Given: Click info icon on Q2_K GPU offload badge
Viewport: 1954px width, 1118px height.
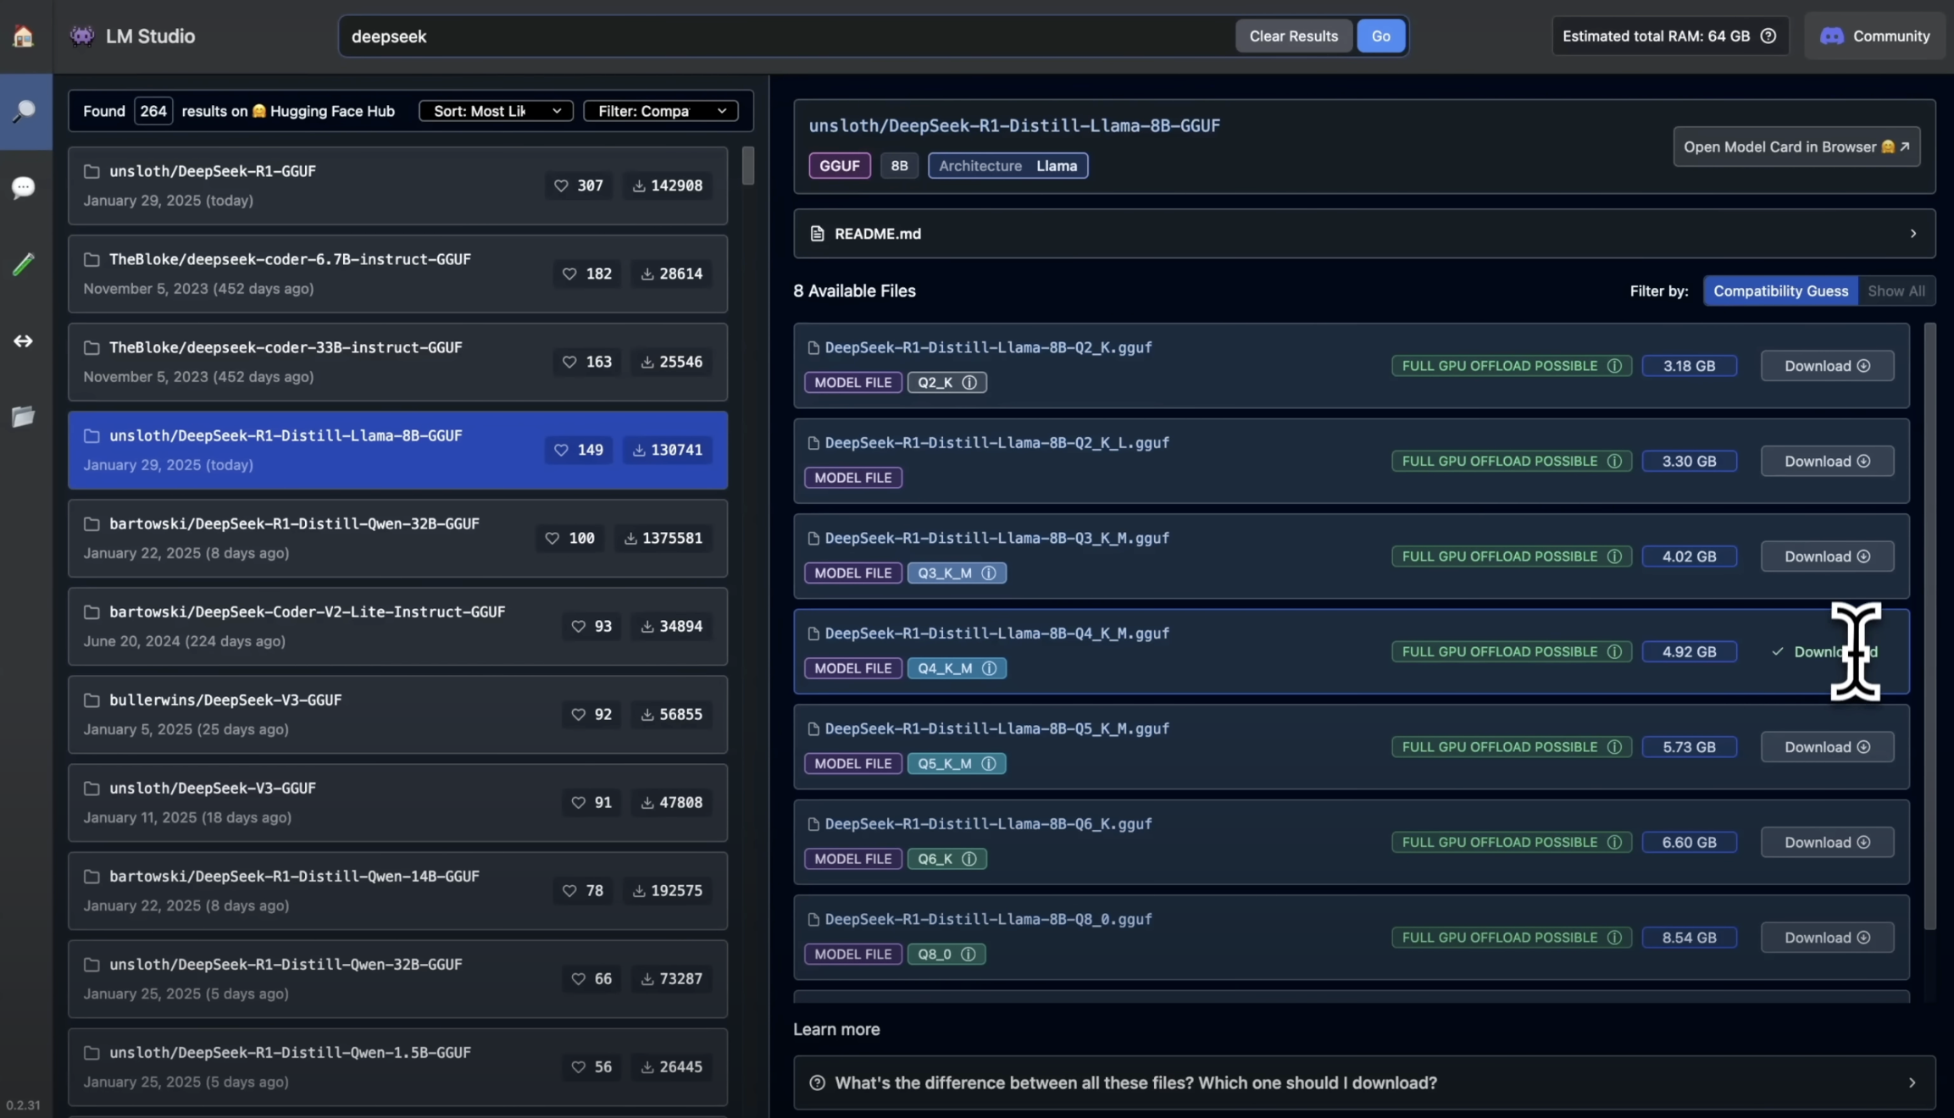Looking at the screenshot, I should coord(1614,366).
